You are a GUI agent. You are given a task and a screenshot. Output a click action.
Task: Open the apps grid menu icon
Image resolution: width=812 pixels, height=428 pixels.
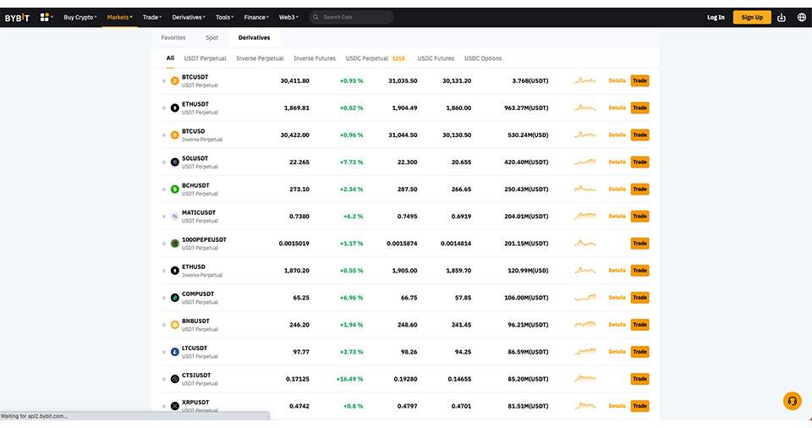click(44, 17)
